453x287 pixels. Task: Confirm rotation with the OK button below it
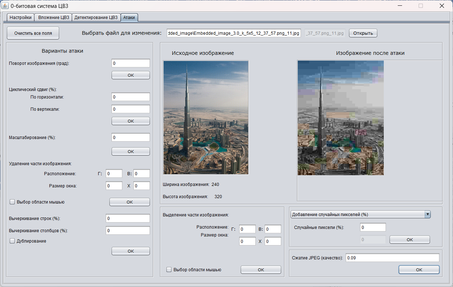(x=131, y=75)
